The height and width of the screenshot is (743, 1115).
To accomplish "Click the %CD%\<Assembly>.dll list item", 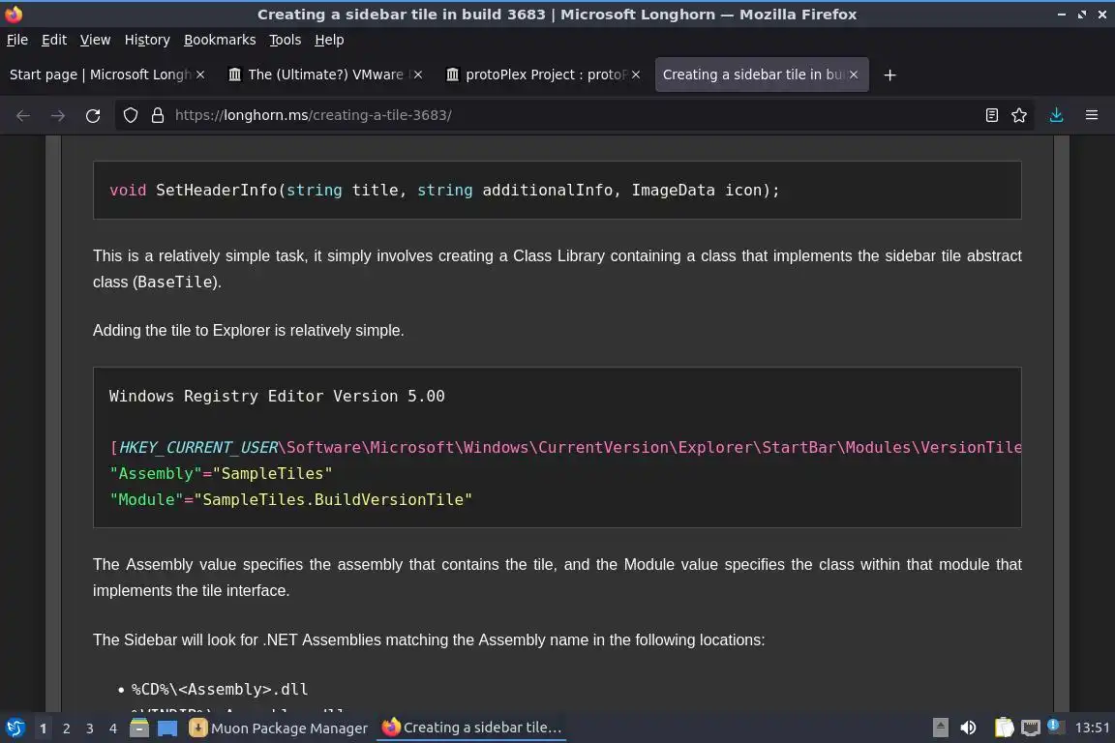I will click(220, 689).
